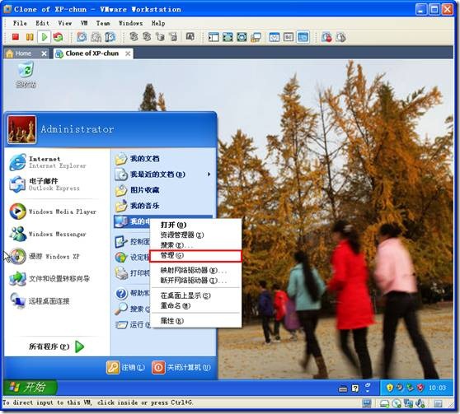Click the green Power On play button

45,37
